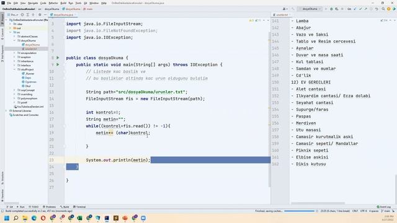This screenshot has height=223, width=397.
Task: Click the background task progress bar
Action: [x=299, y=211]
